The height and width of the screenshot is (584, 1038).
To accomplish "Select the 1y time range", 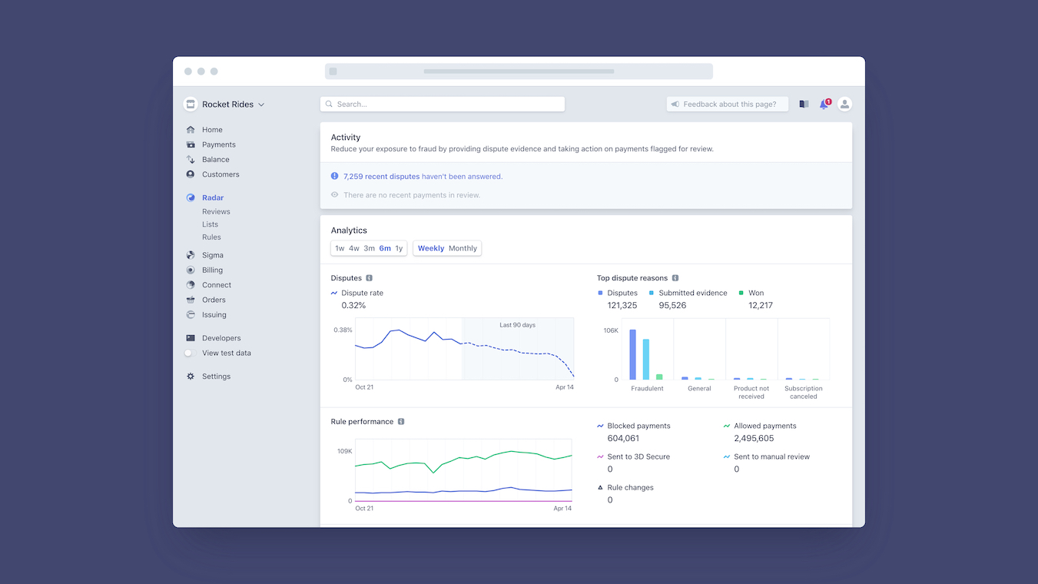I will pyautogui.click(x=399, y=248).
